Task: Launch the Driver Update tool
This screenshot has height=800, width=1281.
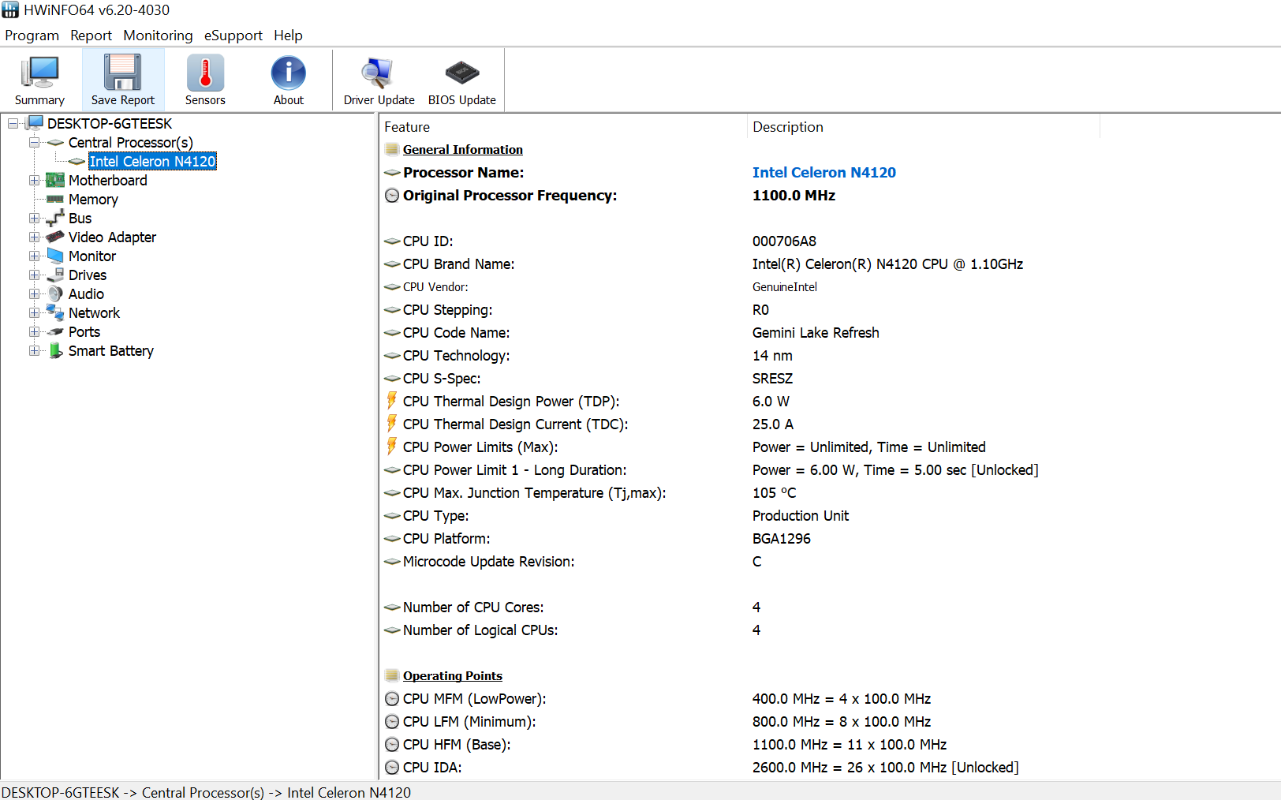Action: click(x=379, y=80)
